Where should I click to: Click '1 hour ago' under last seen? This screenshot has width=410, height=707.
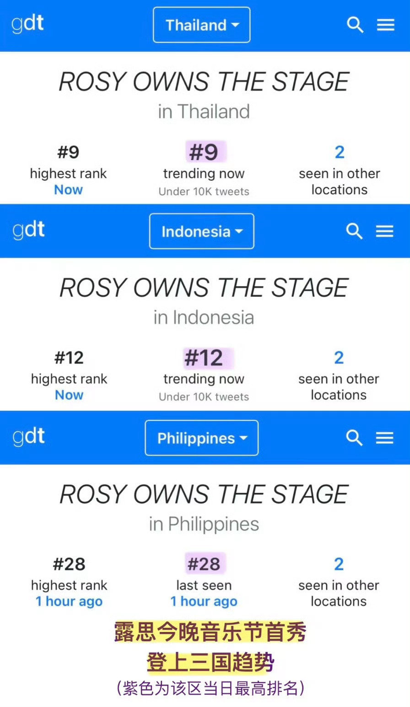pyautogui.click(x=204, y=602)
